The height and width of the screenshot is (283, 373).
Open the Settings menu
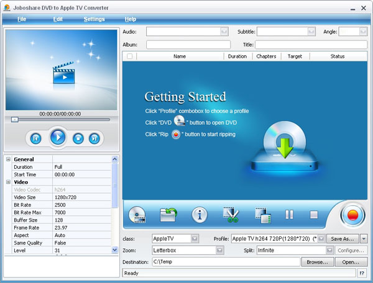click(94, 19)
